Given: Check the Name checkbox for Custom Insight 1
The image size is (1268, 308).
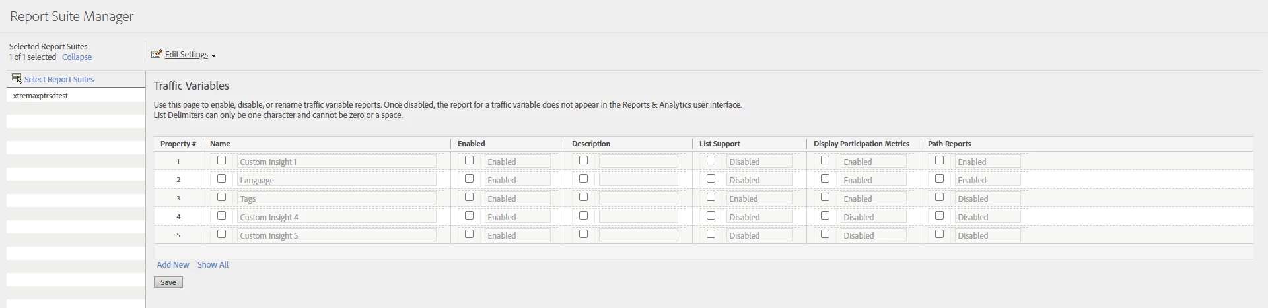Looking at the screenshot, I should (222, 160).
